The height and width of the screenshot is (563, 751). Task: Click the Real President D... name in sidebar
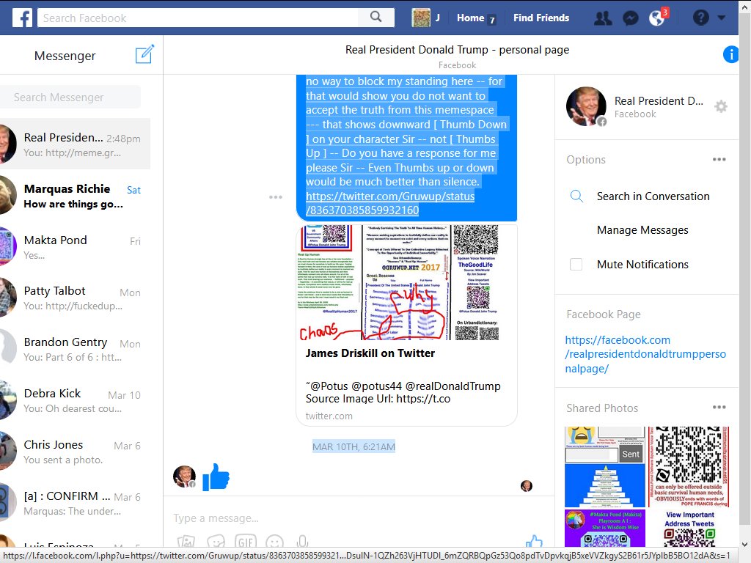(x=659, y=101)
